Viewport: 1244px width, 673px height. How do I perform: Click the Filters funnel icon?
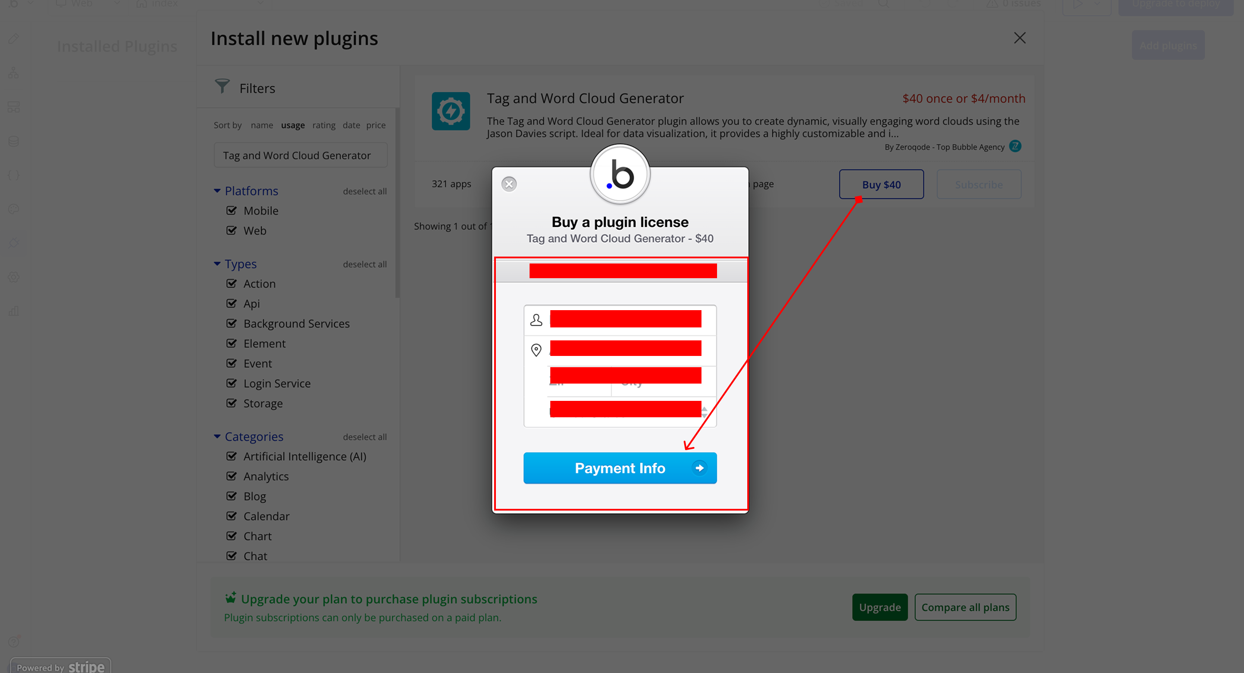[222, 87]
